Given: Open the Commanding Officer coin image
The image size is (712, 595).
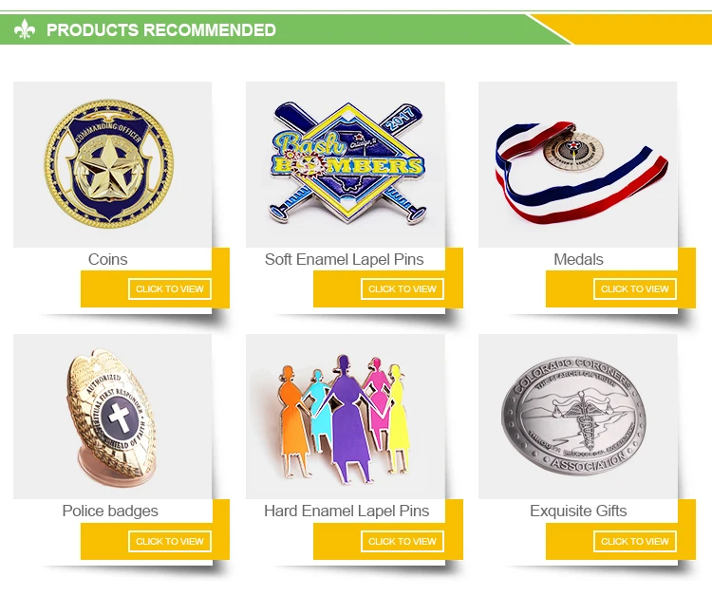Looking at the screenshot, I should click(x=113, y=164).
